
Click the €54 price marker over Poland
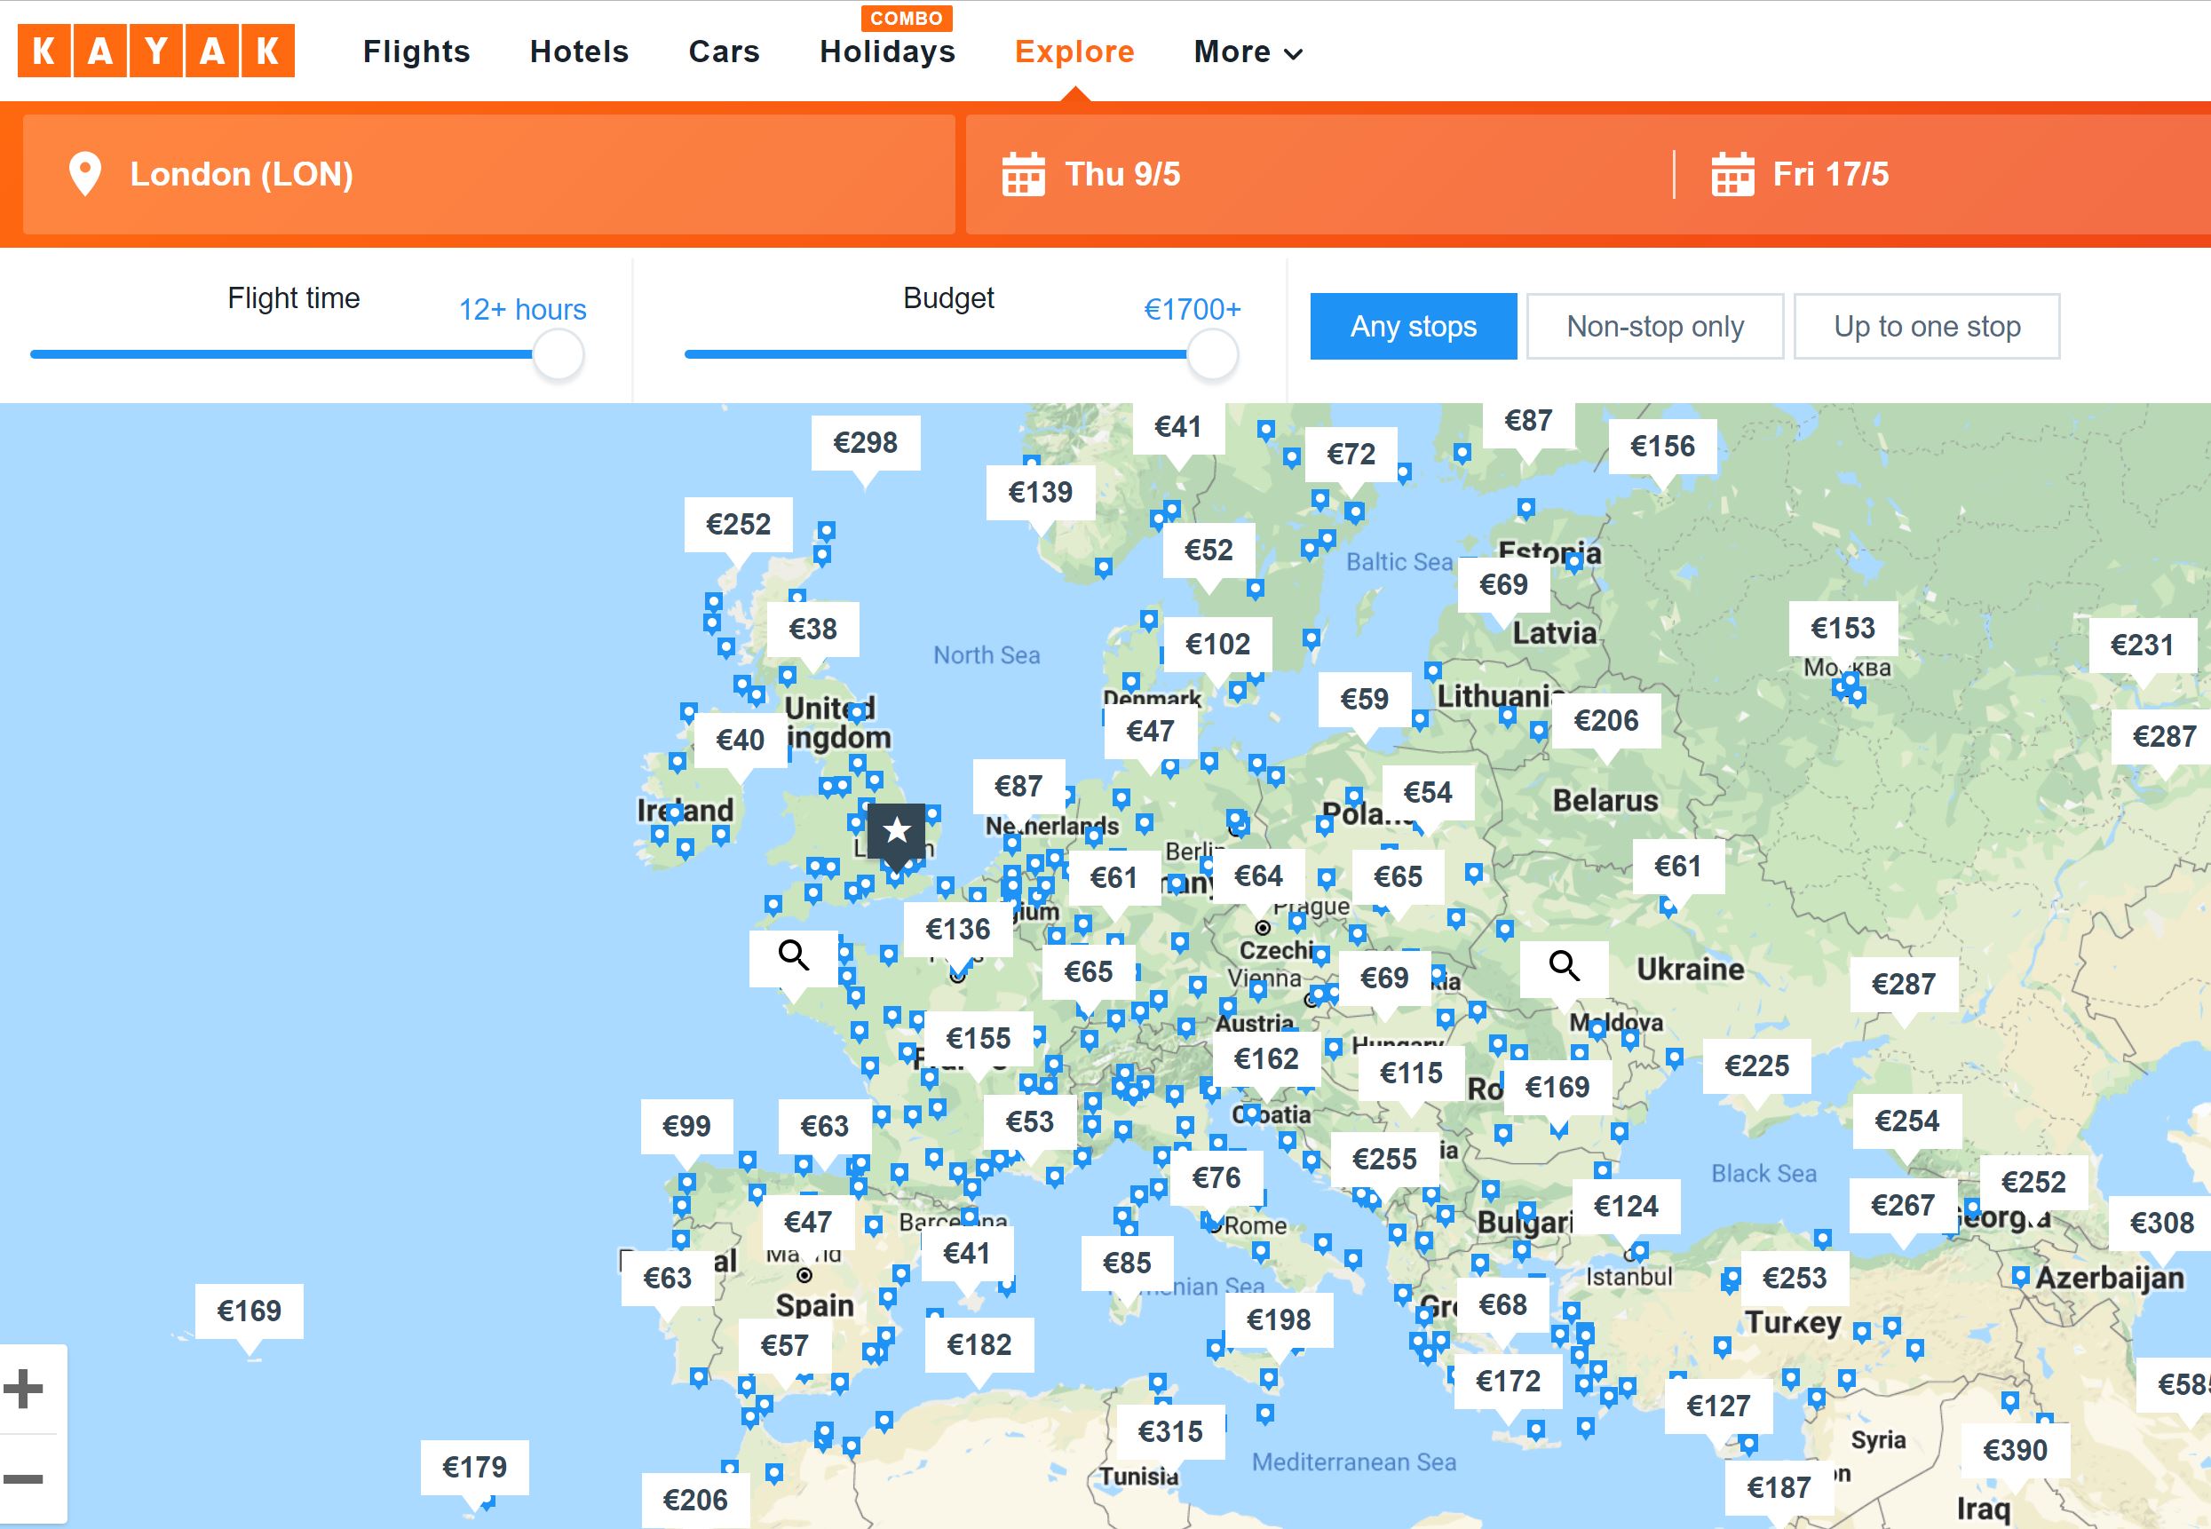tap(1427, 792)
